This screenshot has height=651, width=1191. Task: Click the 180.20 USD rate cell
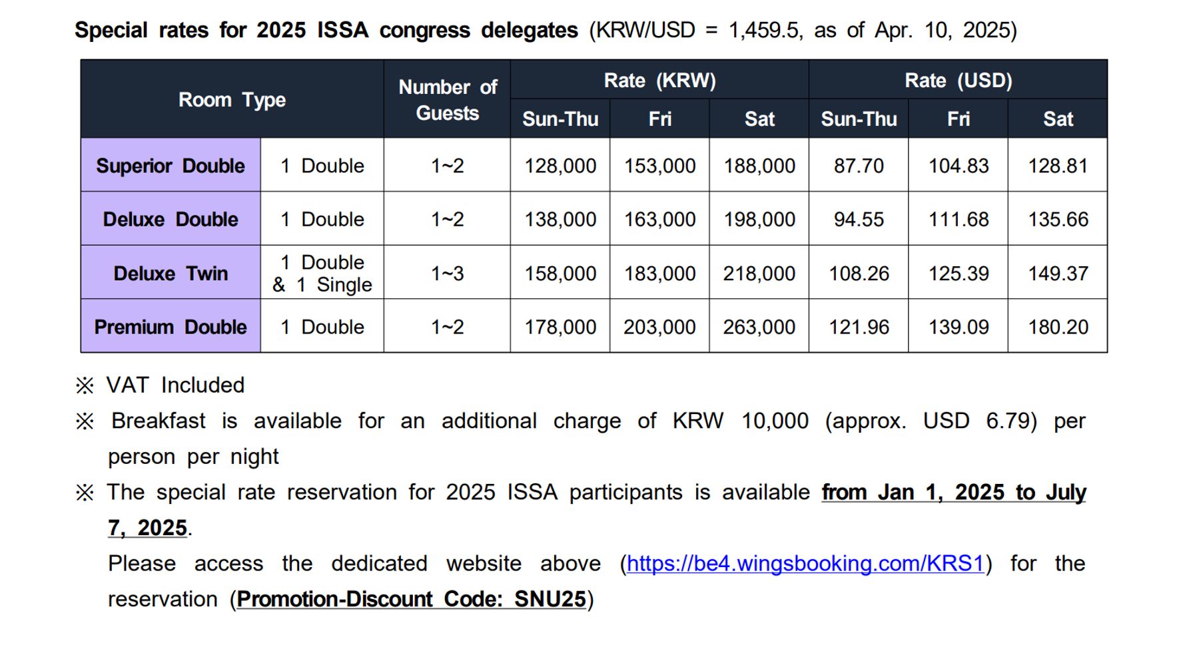pos(1058,327)
